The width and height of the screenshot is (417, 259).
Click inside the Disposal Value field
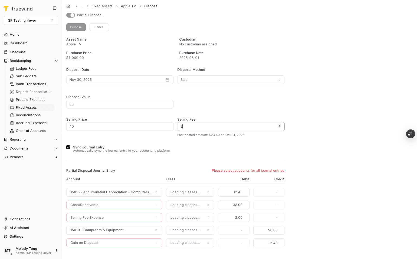point(120,104)
